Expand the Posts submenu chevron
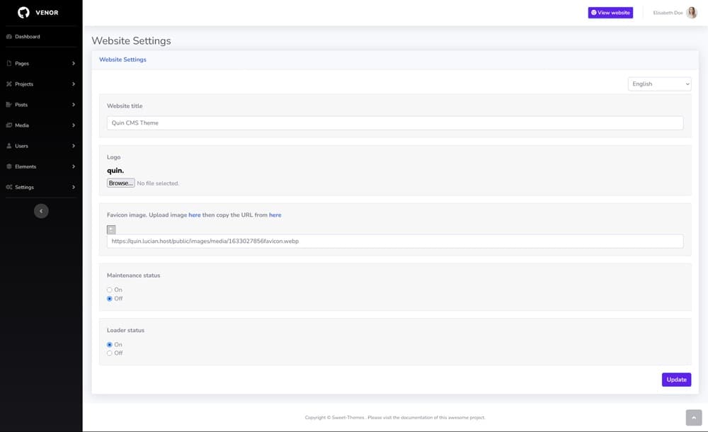 pyautogui.click(x=74, y=105)
